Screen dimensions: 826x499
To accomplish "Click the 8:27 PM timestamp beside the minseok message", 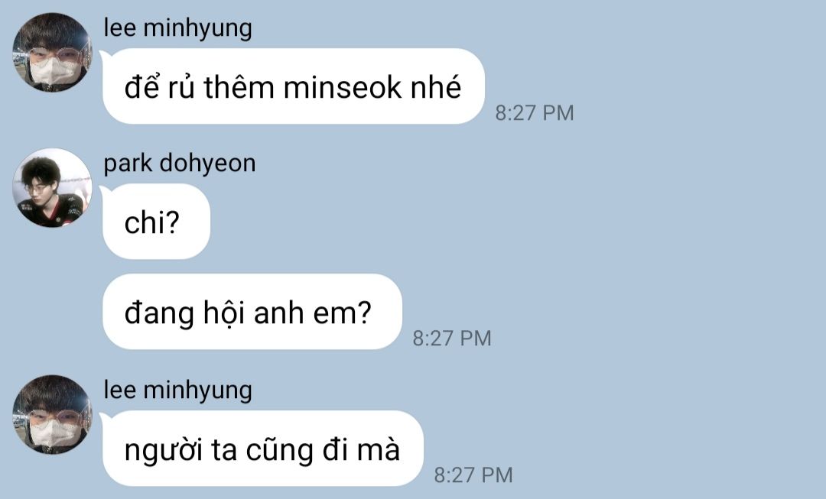I will (534, 112).
